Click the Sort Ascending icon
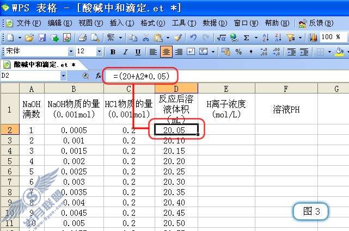 266,38
